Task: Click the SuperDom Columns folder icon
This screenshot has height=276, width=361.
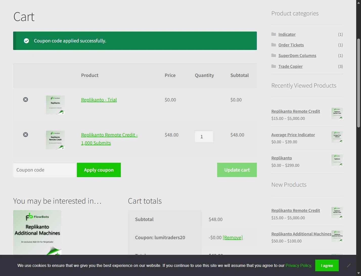Action: click(274, 55)
